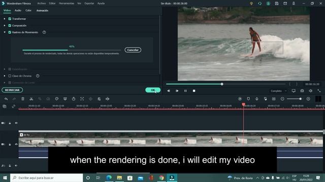Open the speed stopwatch tool
Screen dimensions: 325x182
click(x=74, y=99)
